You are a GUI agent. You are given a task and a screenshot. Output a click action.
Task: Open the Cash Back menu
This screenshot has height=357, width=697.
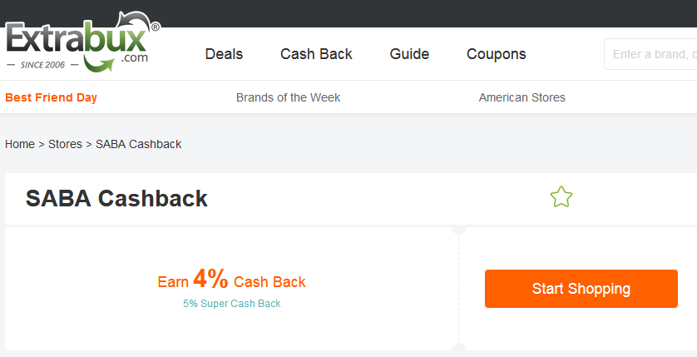tap(316, 54)
